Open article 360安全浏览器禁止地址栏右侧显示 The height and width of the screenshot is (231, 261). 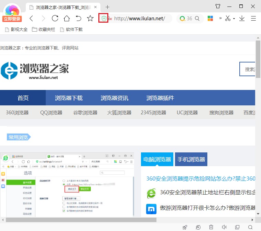click(x=208, y=192)
